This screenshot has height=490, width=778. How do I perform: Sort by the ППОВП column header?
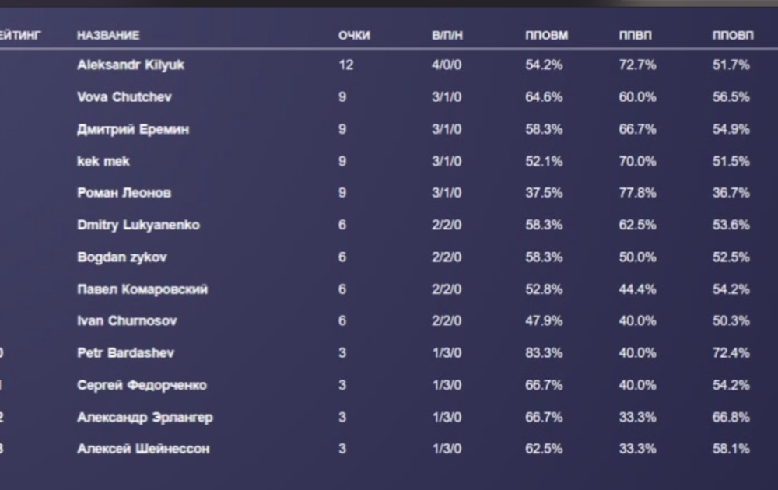733,36
